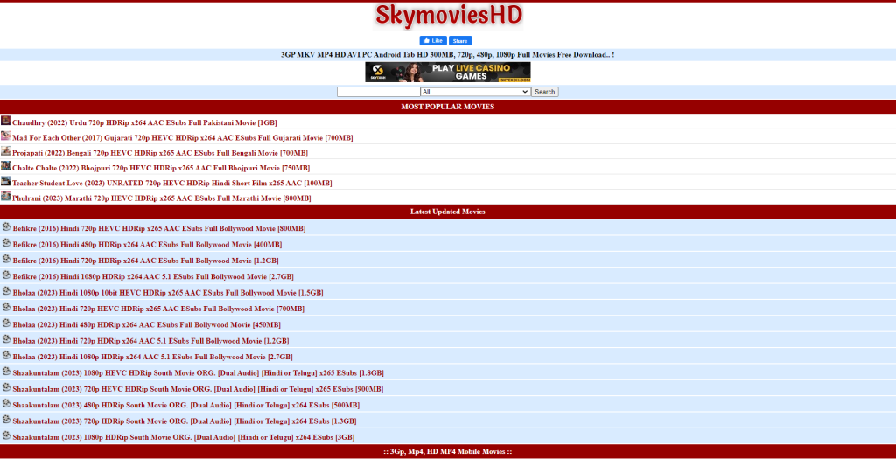Open Shaakuntalam 1080p x264 [3GB] link
Viewport: 896px width, 459px height.
[x=184, y=437]
